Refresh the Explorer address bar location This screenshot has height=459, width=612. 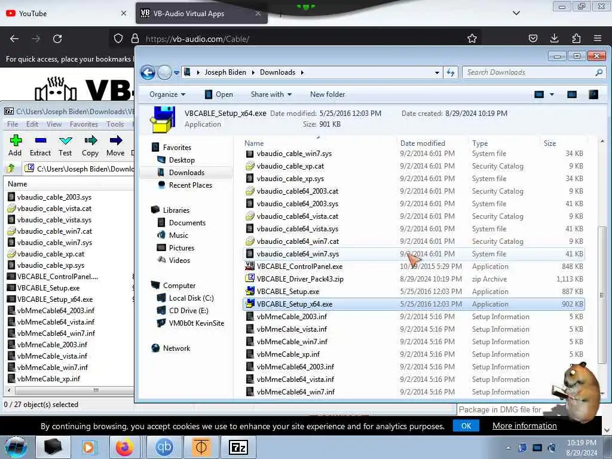[451, 72]
